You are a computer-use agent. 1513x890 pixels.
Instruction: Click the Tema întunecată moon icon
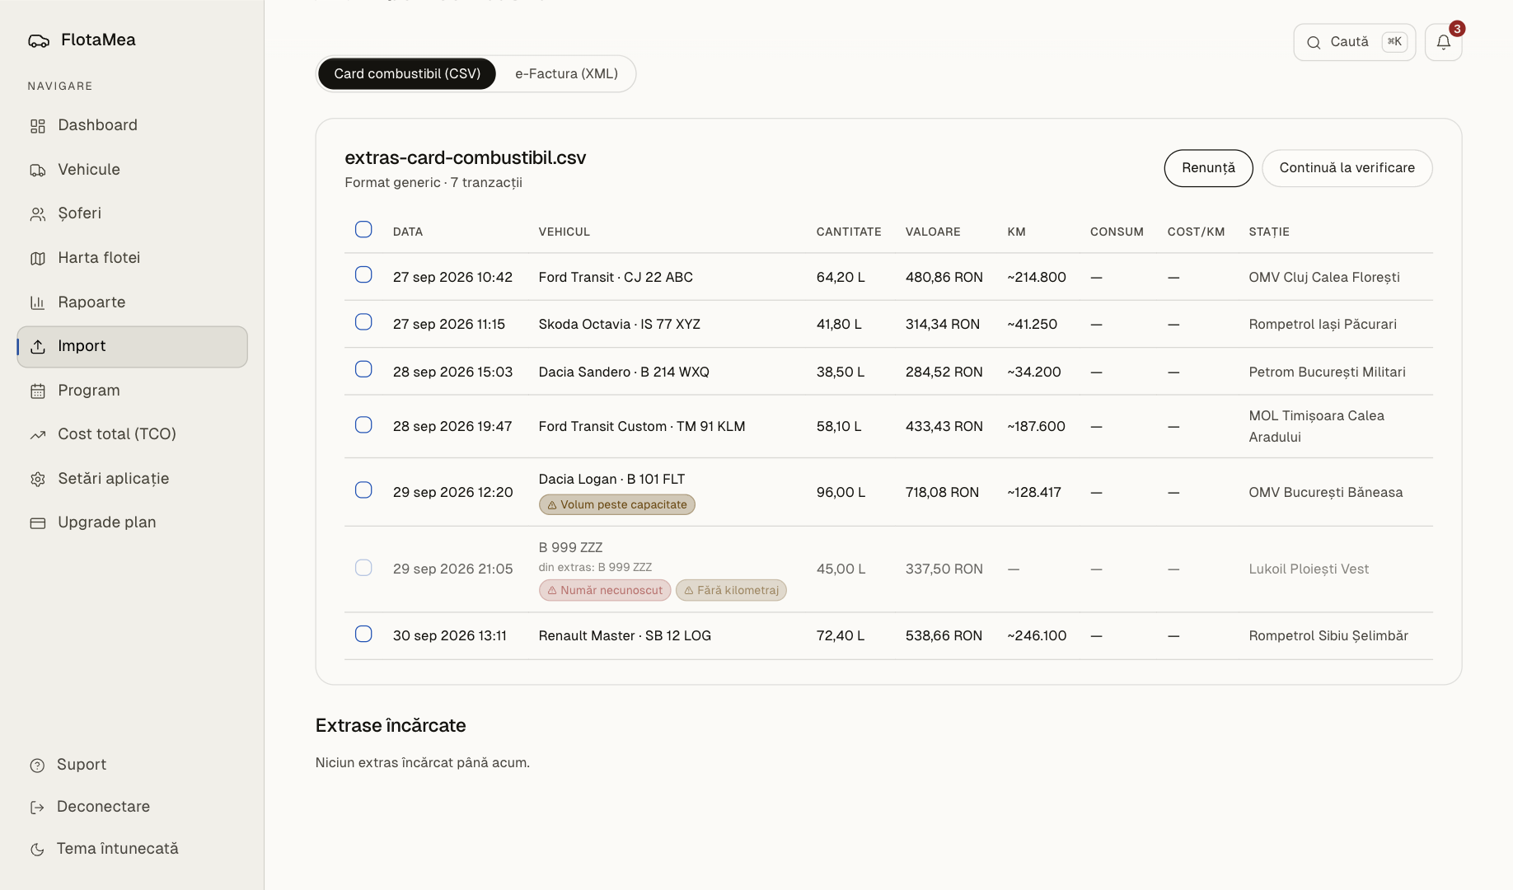tap(37, 850)
